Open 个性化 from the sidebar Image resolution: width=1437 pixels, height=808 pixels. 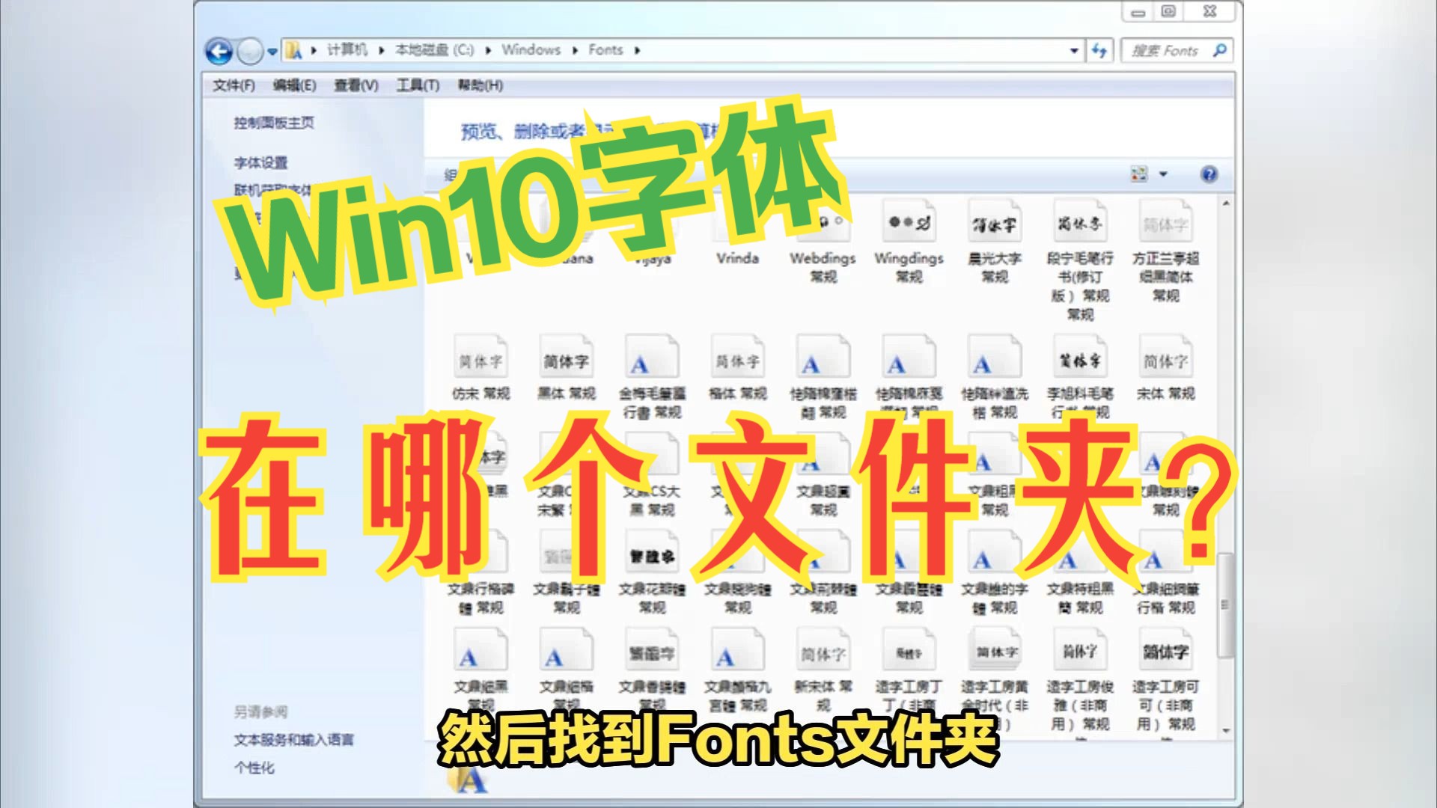point(255,767)
